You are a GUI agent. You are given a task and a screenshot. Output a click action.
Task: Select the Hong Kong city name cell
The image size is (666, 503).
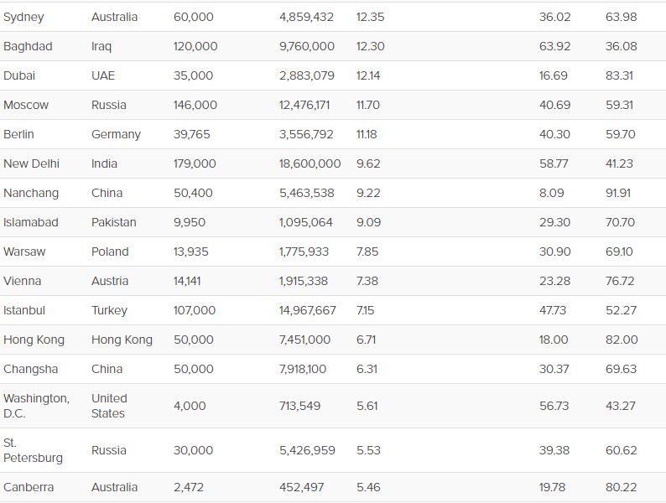(34, 340)
